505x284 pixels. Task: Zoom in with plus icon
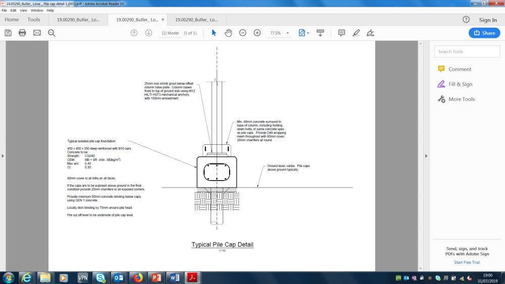tap(257, 33)
